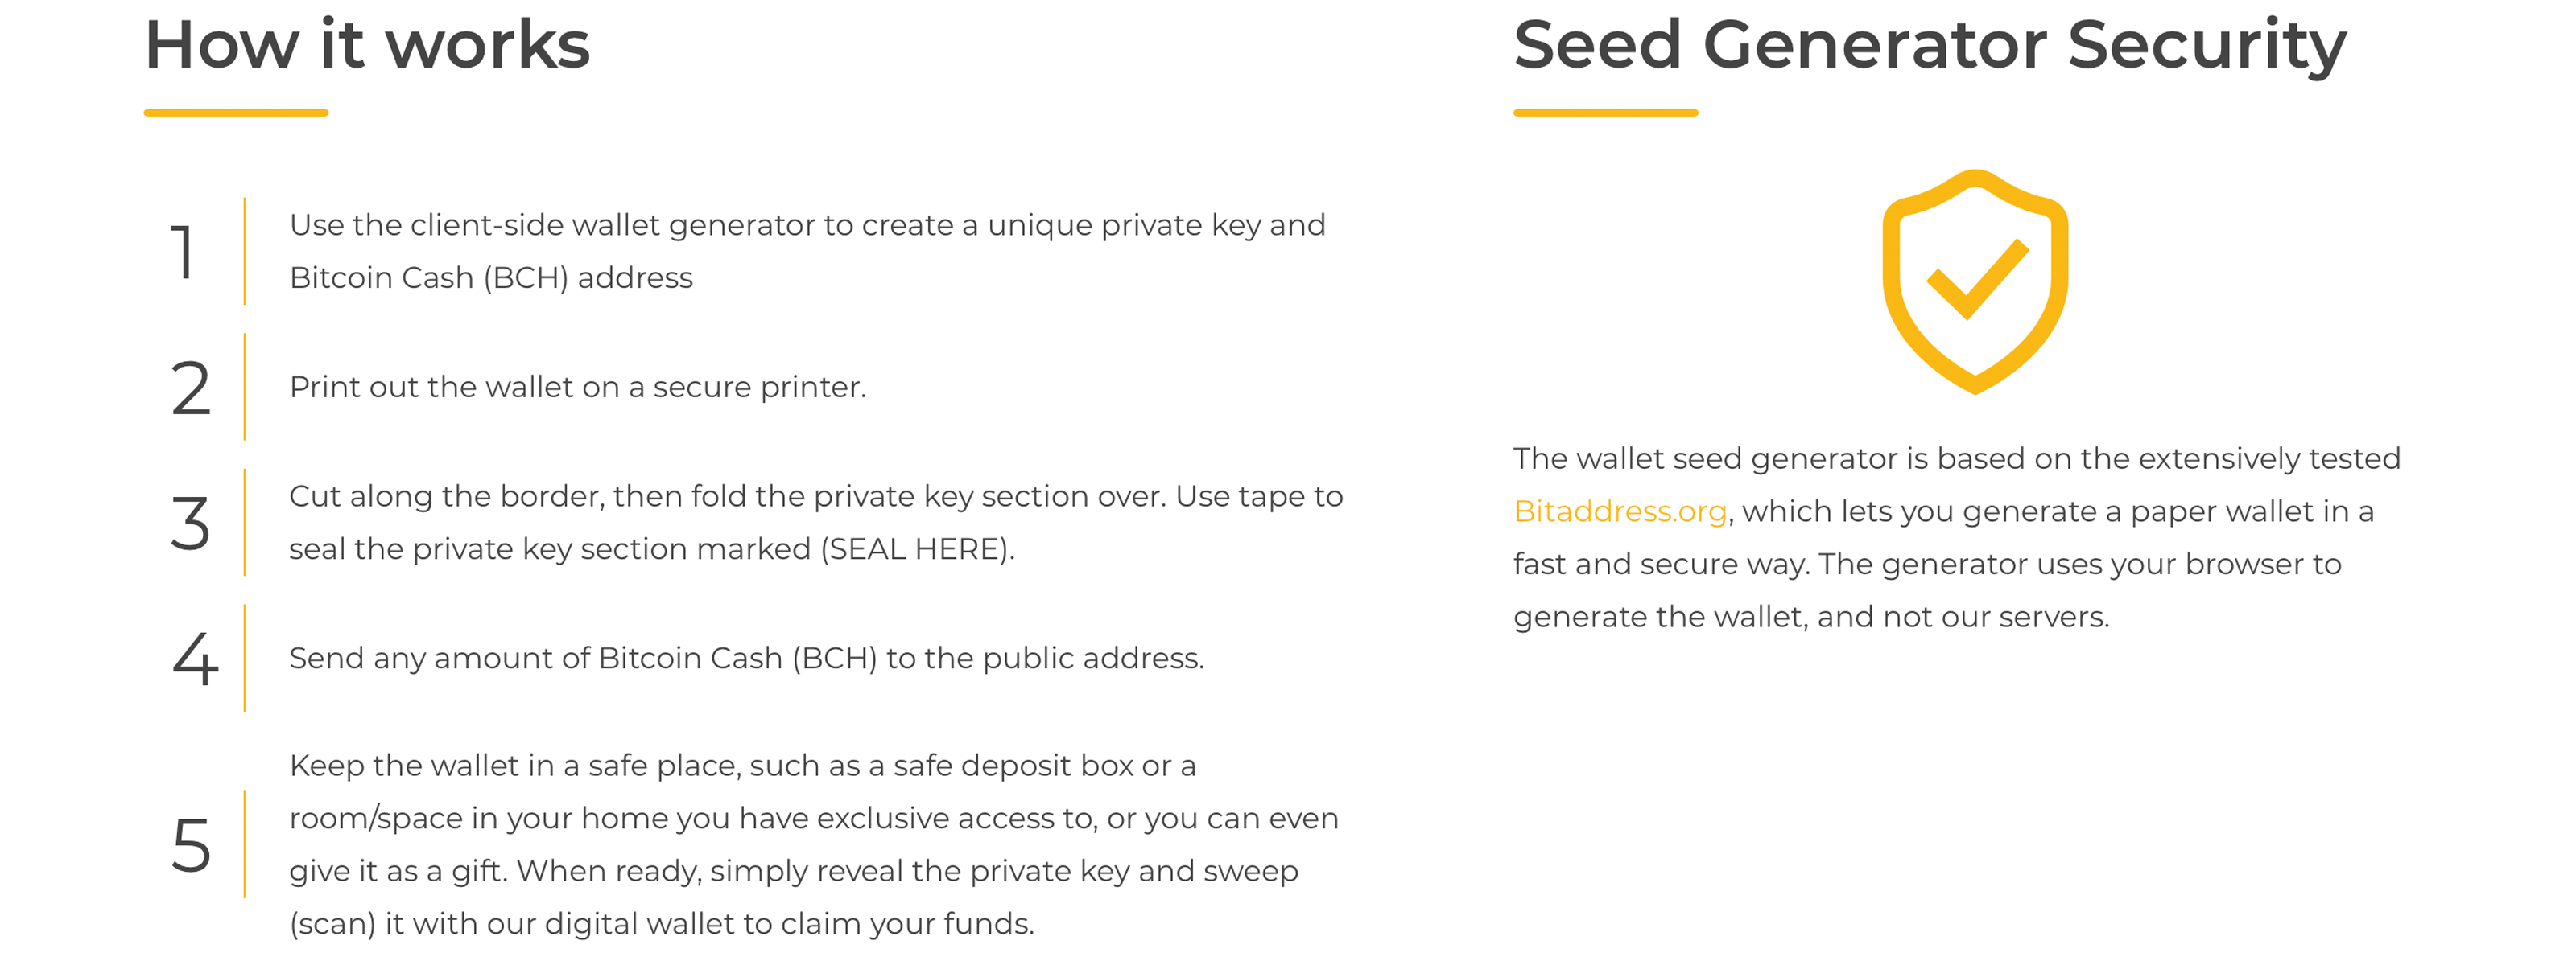The image size is (2576, 965).
Task: Click "Send any amount of Bitcoin Cash" text
Action: pyautogui.click(x=746, y=659)
